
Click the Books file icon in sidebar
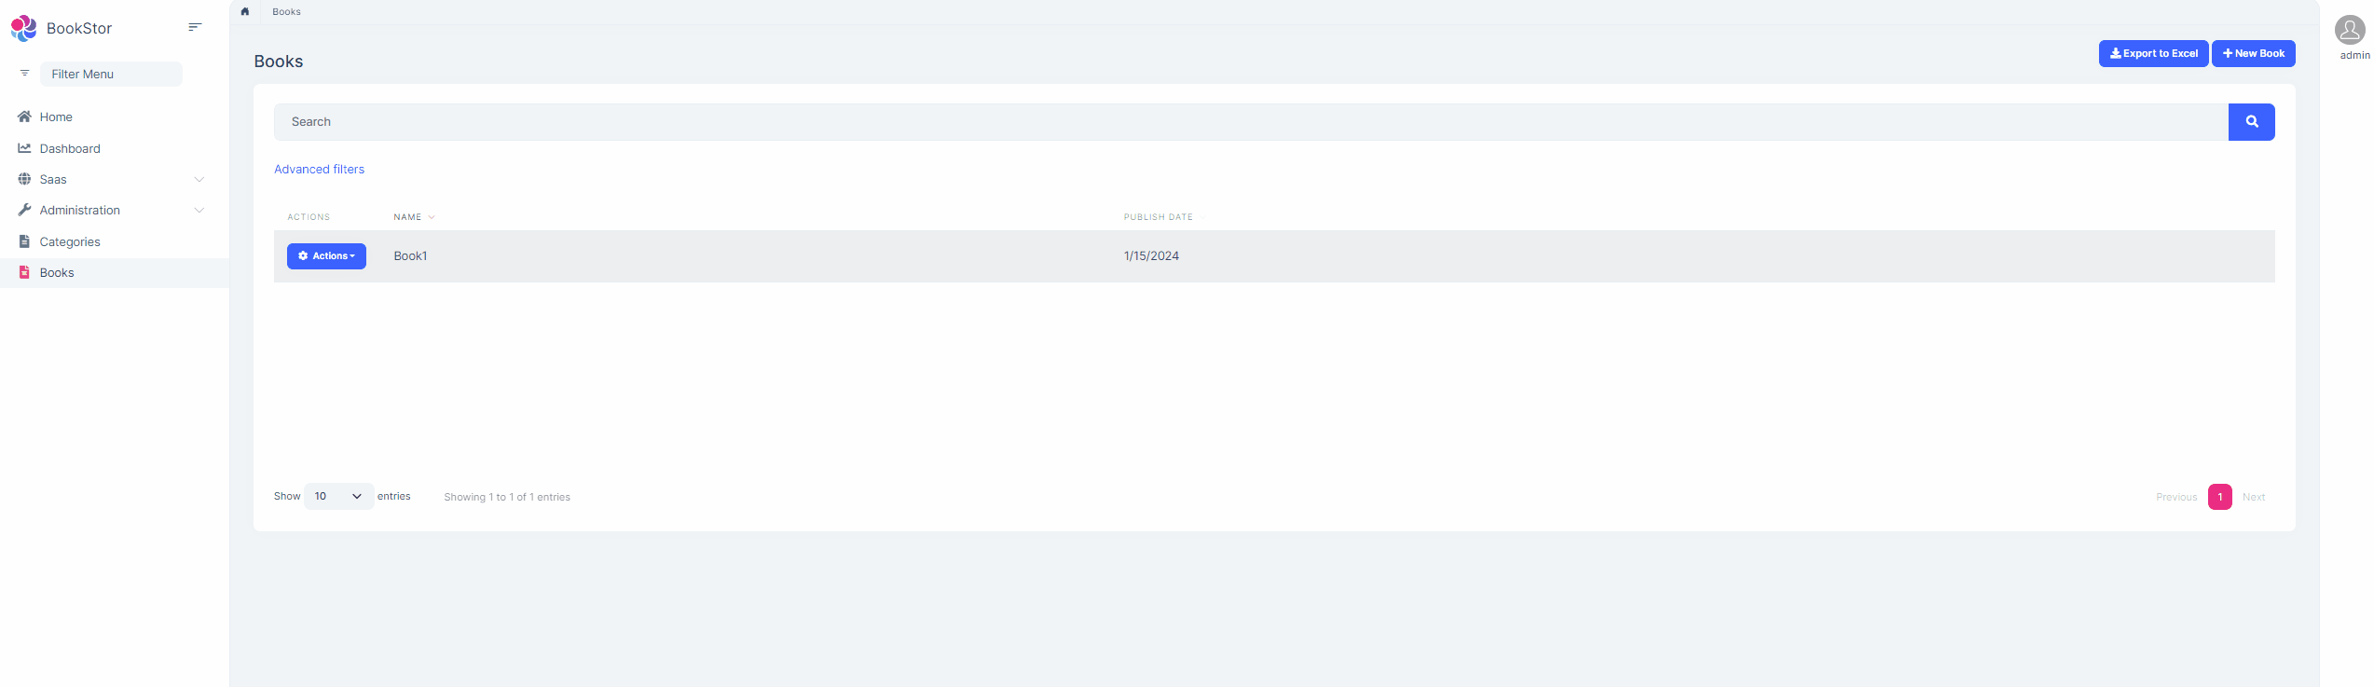[x=24, y=272]
